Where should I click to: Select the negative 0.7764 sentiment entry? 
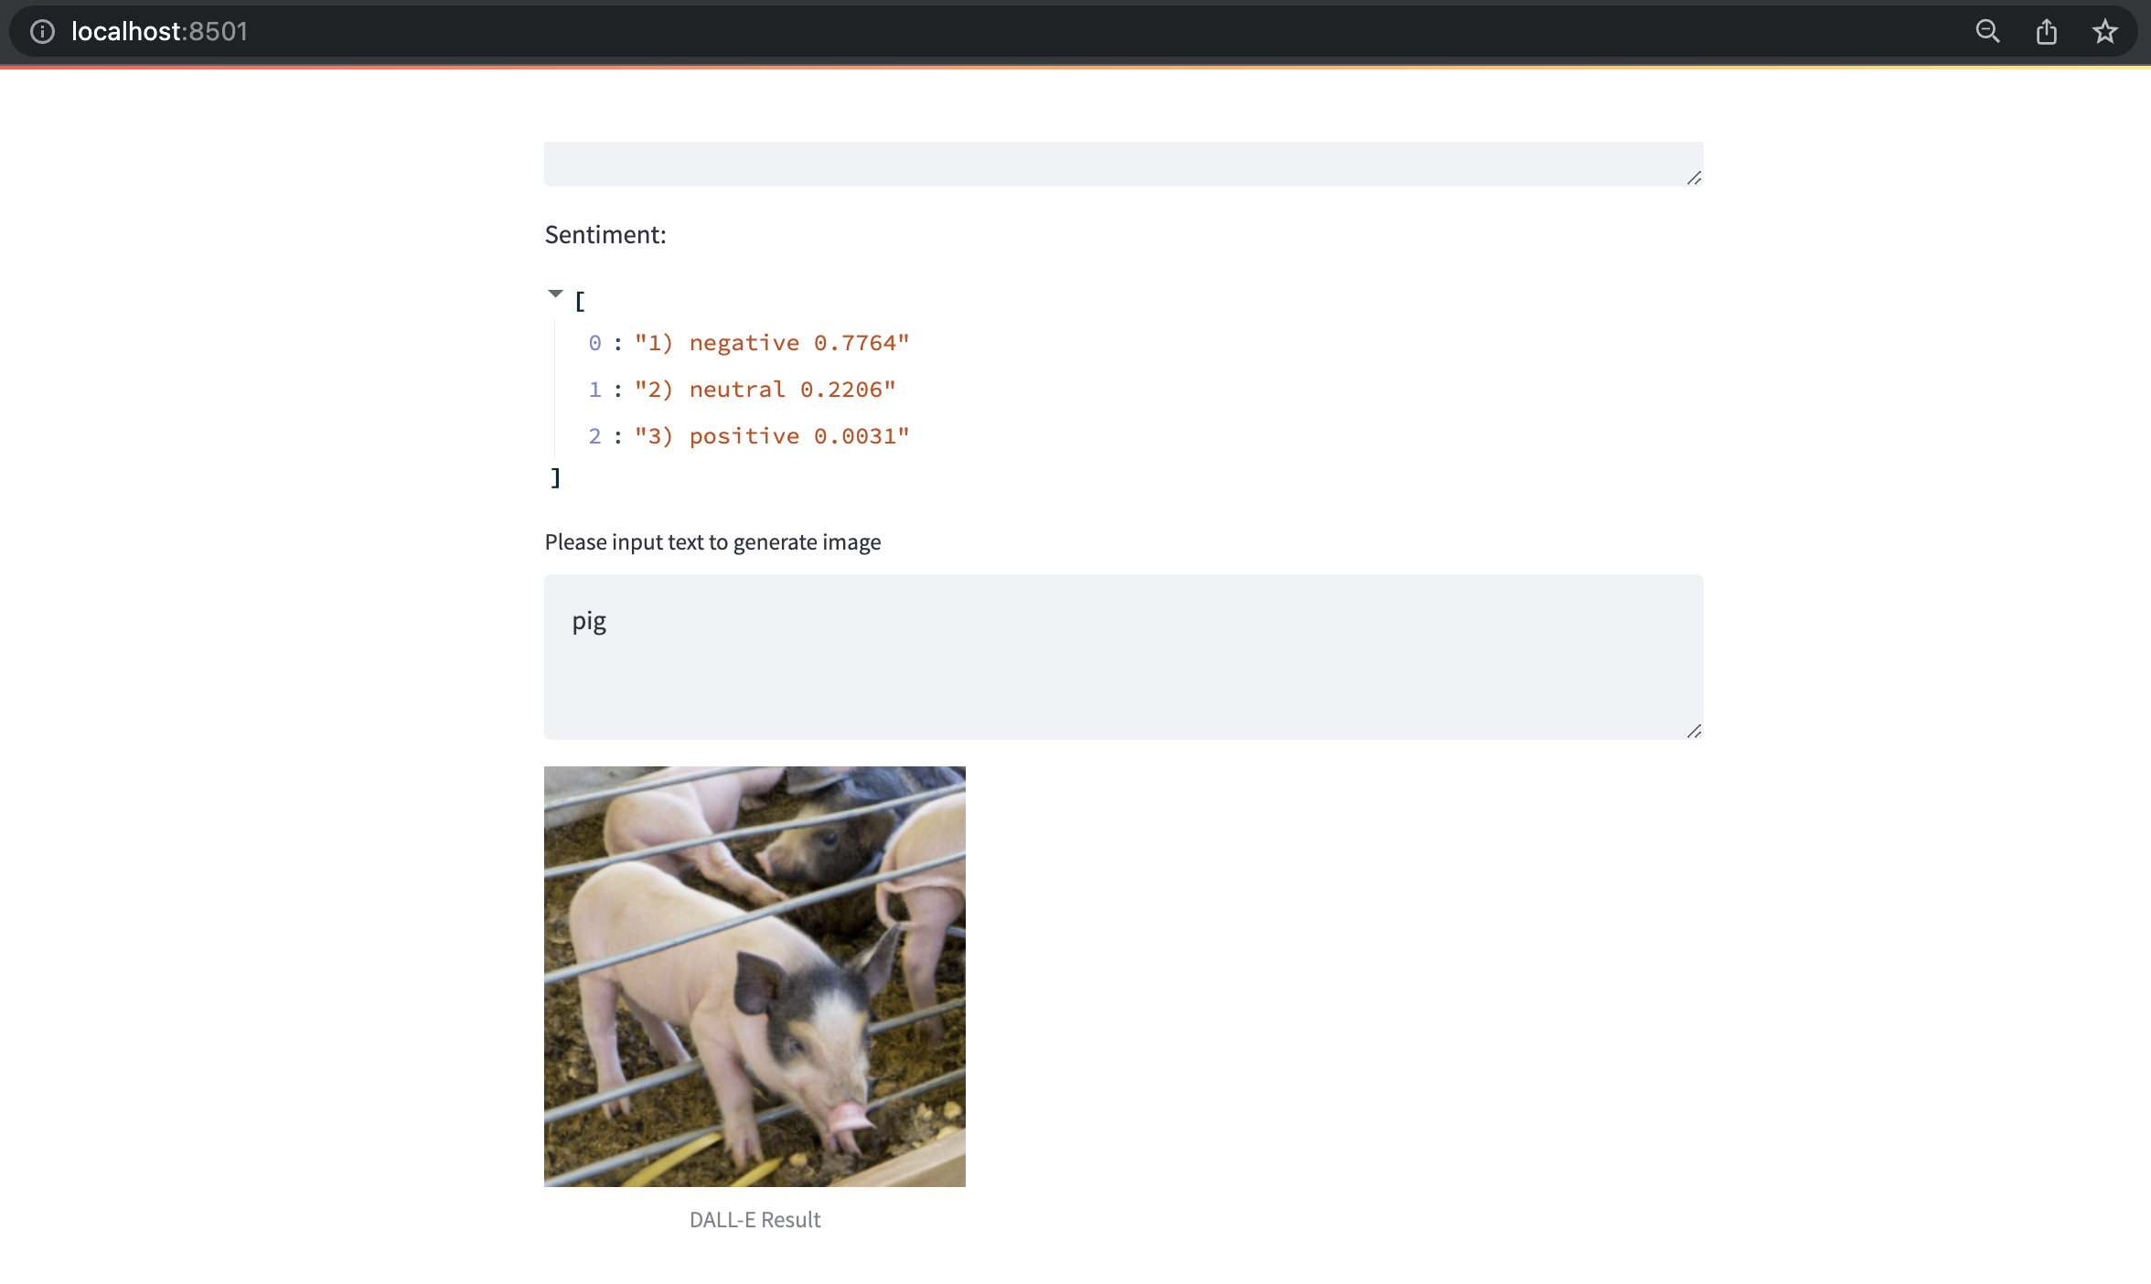pyautogui.click(x=773, y=342)
